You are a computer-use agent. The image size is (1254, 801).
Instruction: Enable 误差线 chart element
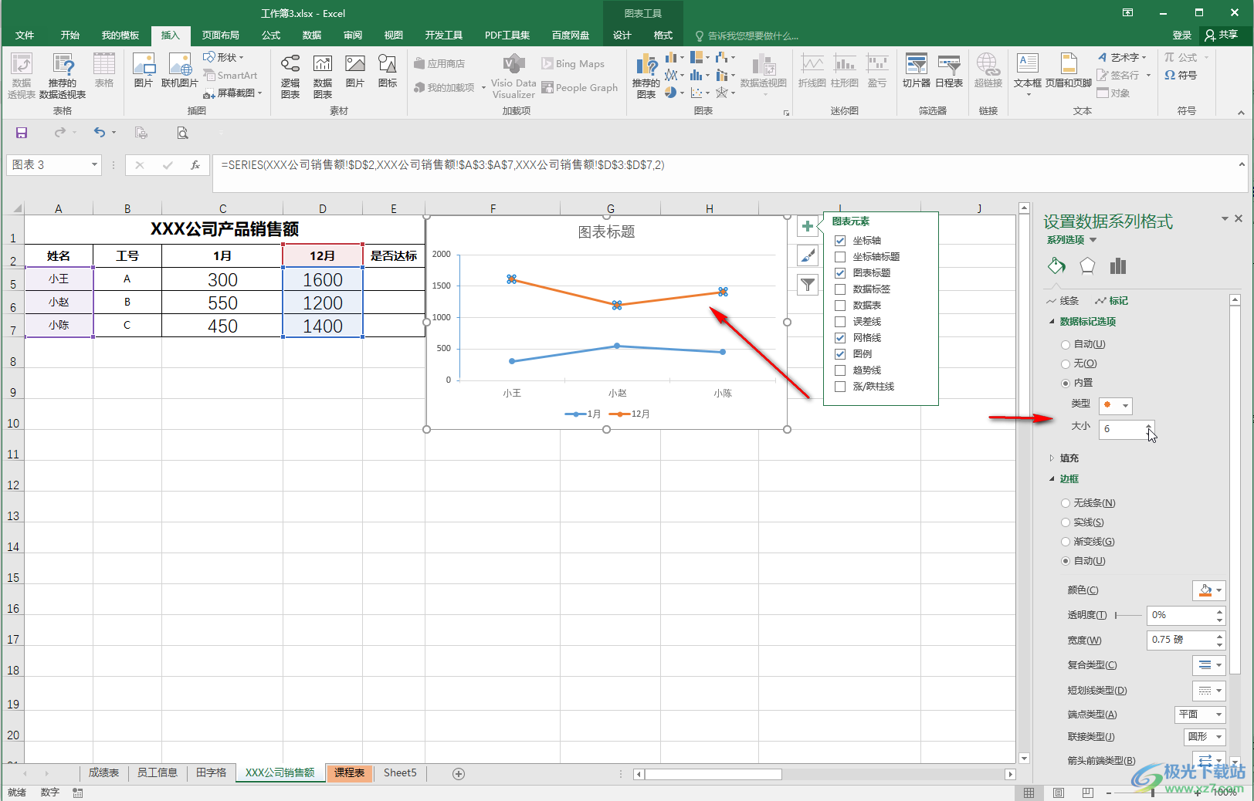840,322
